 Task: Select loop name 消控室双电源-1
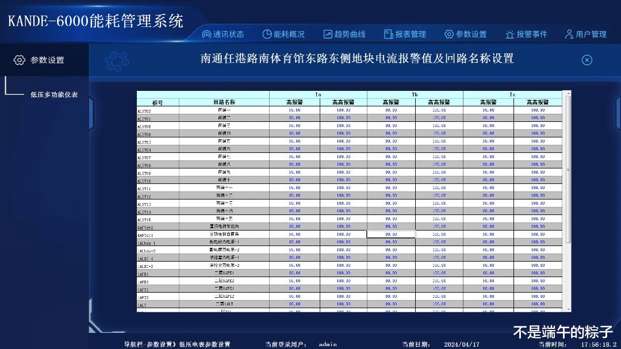pyautogui.click(x=224, y=258)
